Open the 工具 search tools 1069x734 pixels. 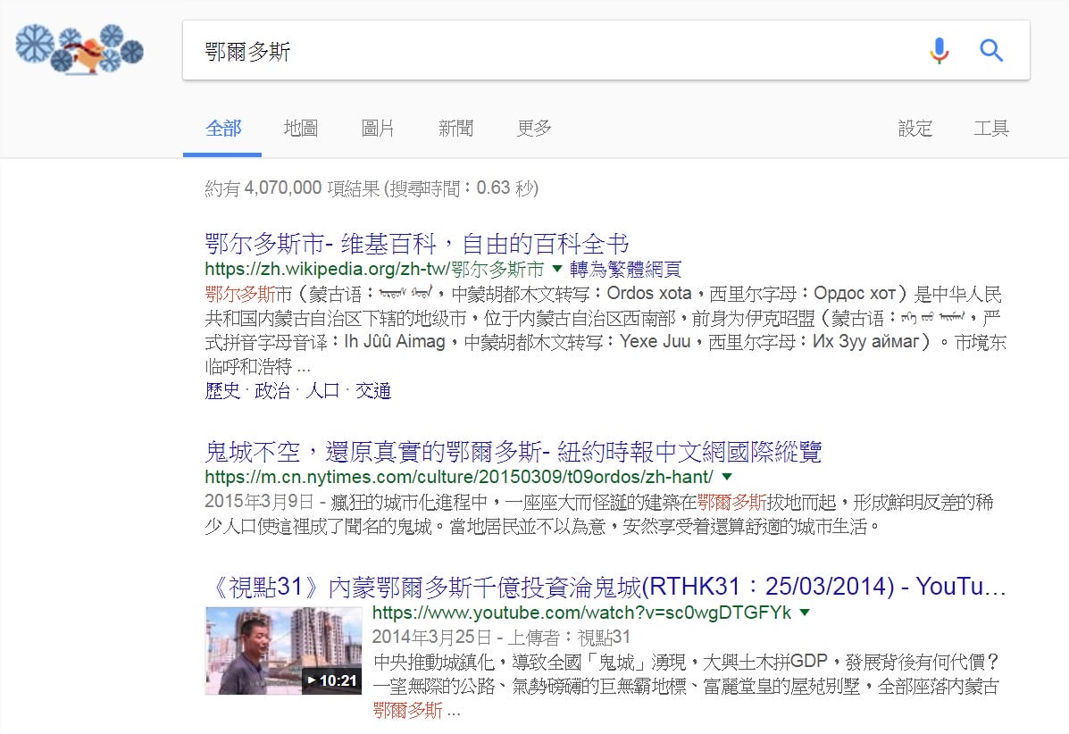991,129
